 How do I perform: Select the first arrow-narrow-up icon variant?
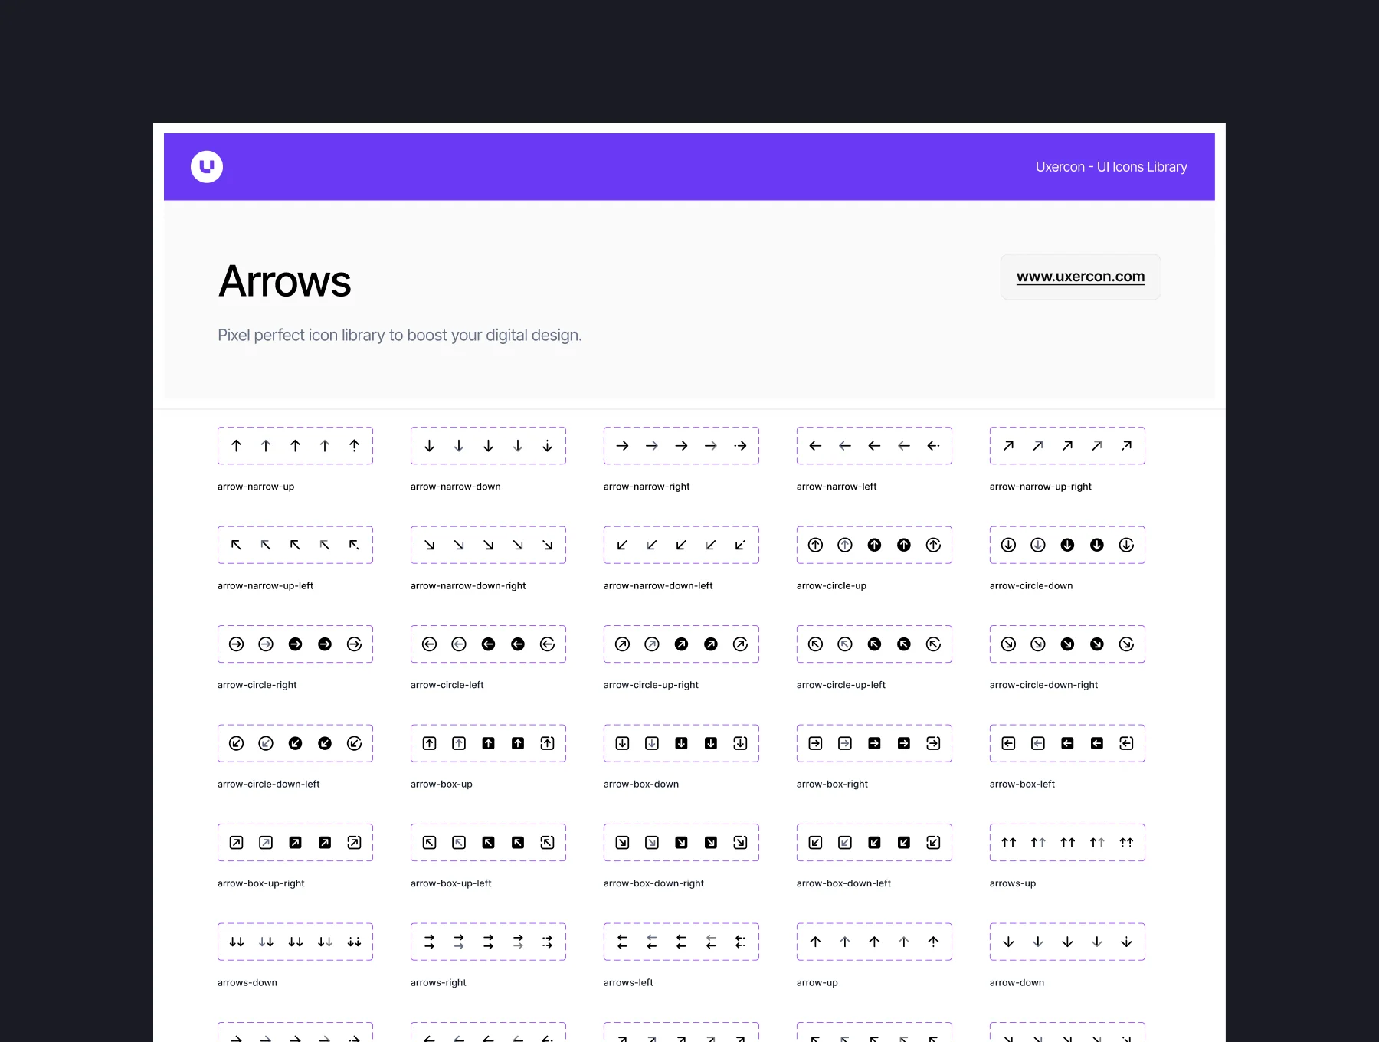[237, 446]
